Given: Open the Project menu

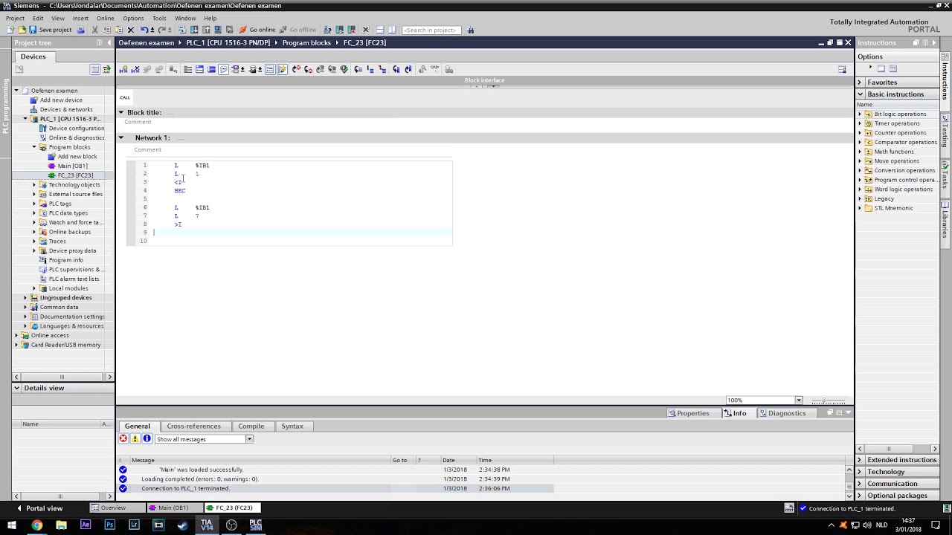Looking at the screenshot, I should click(15, 18).
